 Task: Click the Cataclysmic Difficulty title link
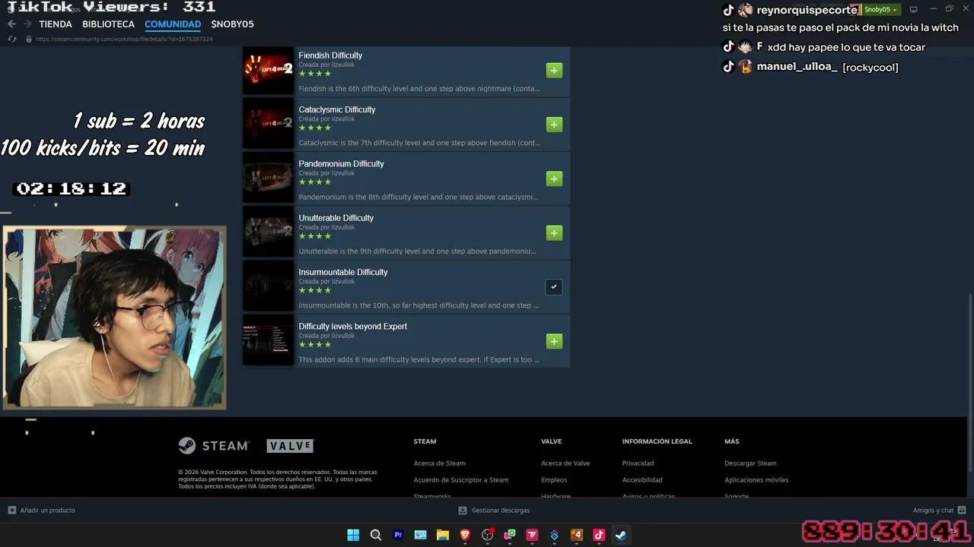[337, 109]
